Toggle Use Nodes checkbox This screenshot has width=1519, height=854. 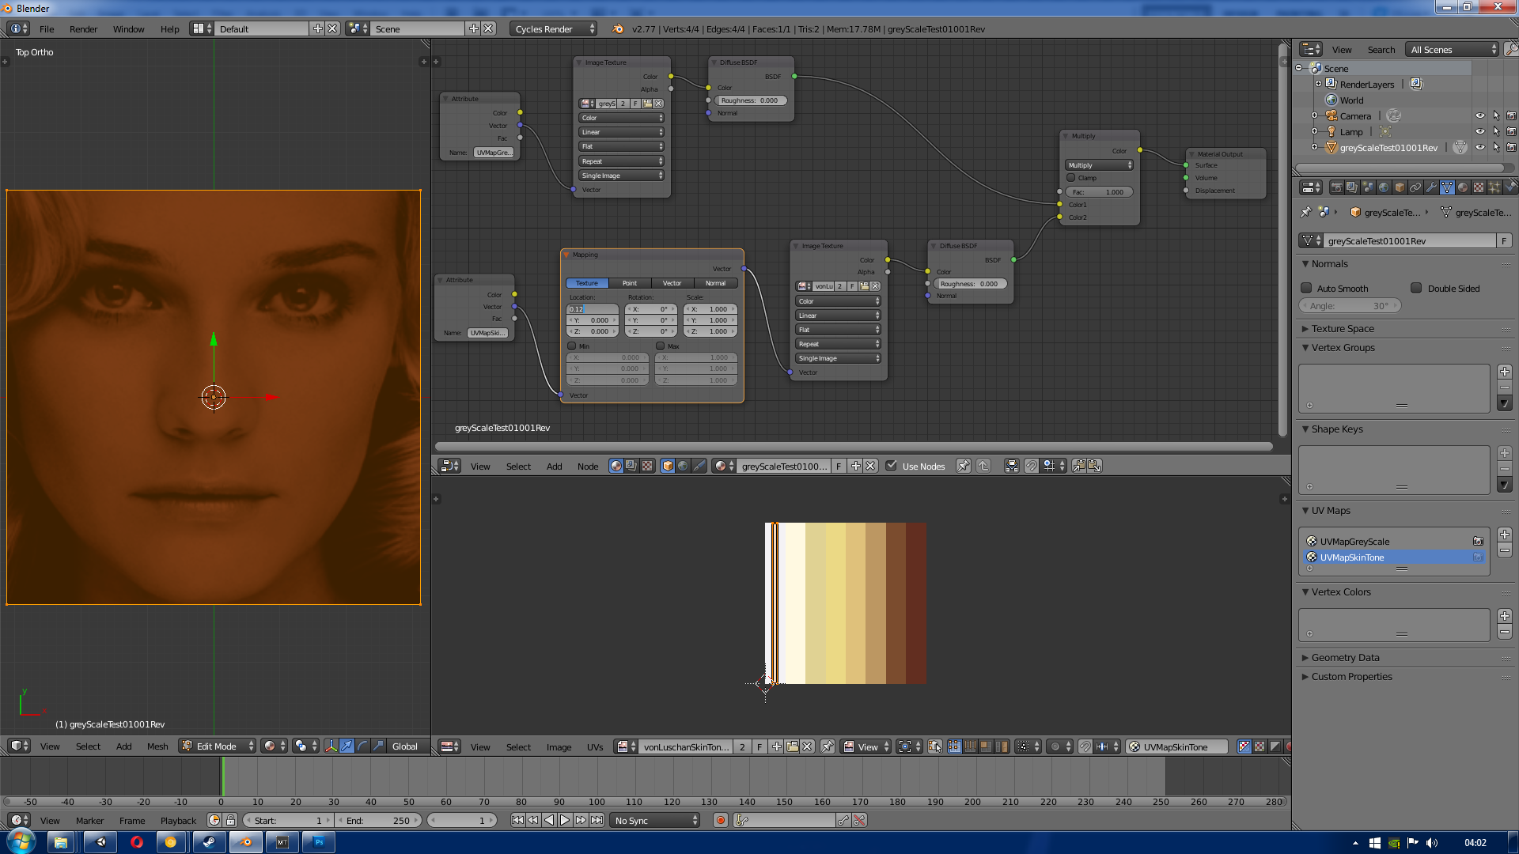click(x=892, y=466)
